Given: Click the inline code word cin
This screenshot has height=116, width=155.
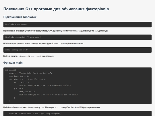Looking at the screenshot, I should pyautogui.click(x=96, y=31).
